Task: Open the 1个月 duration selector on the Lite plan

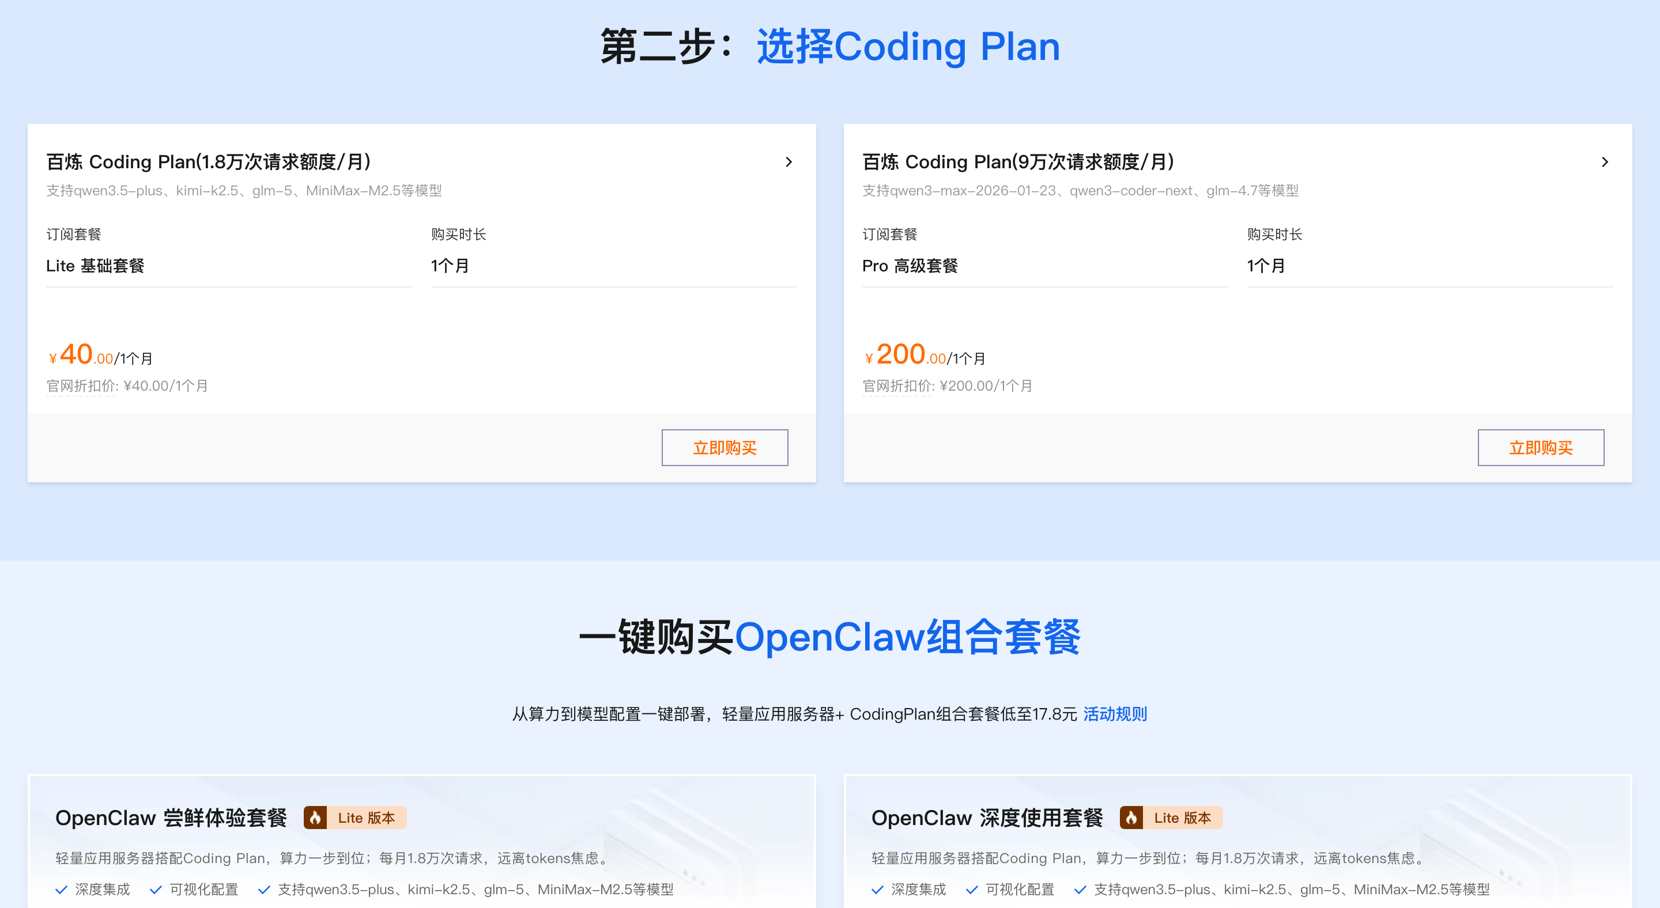Action: (x=613, y=266)
